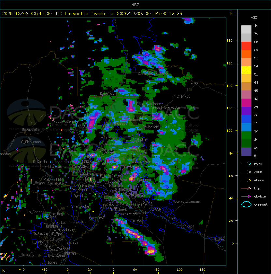
Task: Click the 'Manzano' map label
Action: click(x=27, y=254)
